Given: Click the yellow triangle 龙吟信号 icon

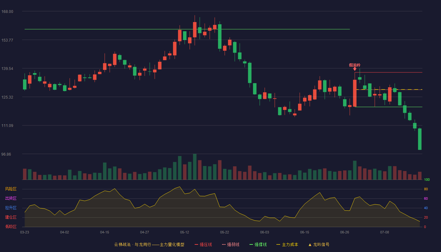Looking at the screenshot, I should (310, 244).
